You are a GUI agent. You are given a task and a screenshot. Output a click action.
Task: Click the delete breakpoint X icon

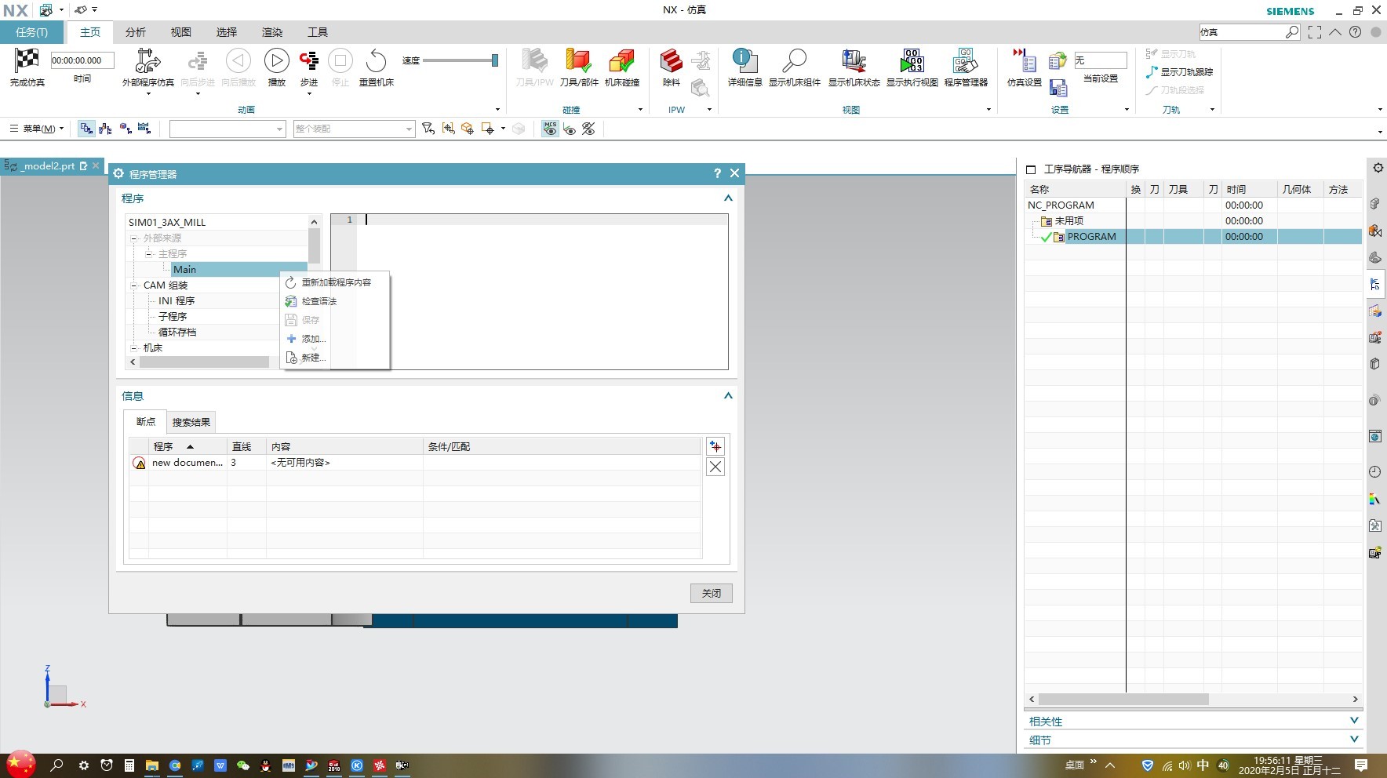click(715, 467)
